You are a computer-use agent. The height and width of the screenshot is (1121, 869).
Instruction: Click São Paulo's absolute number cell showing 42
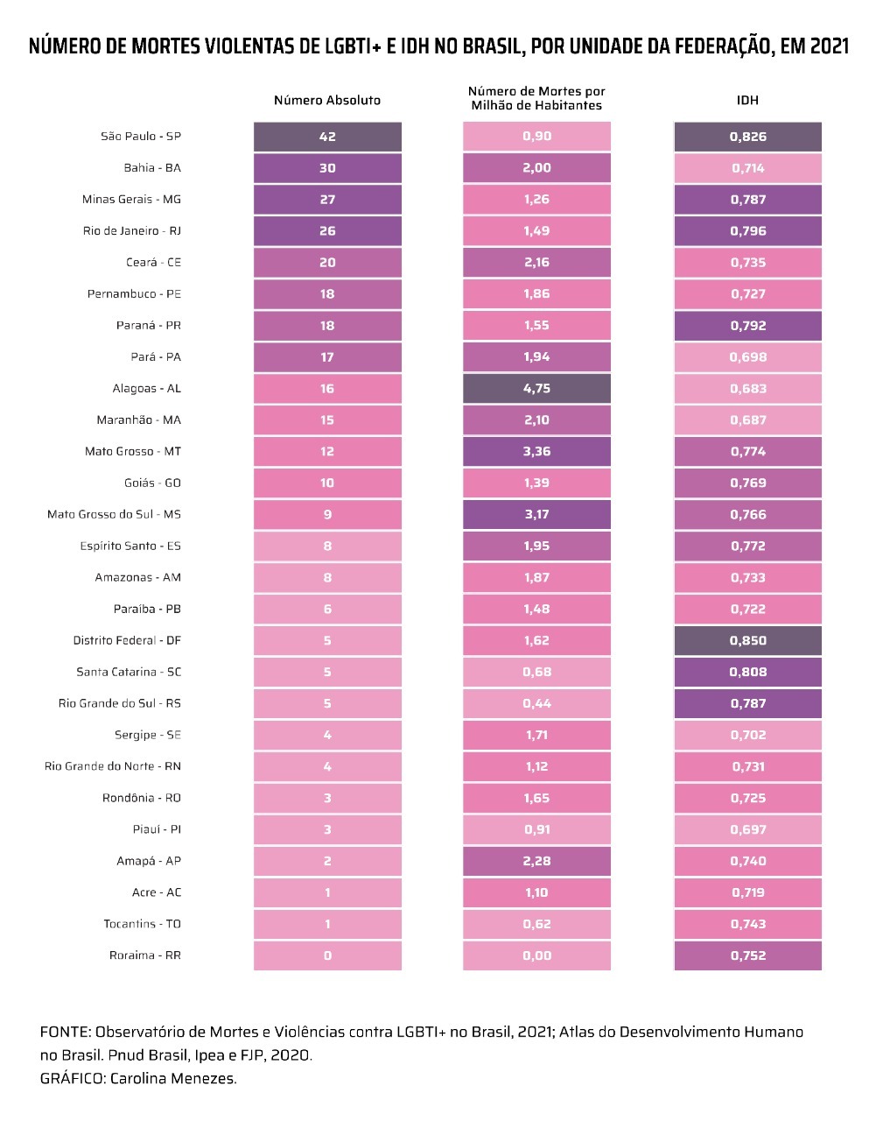[327, 137]
